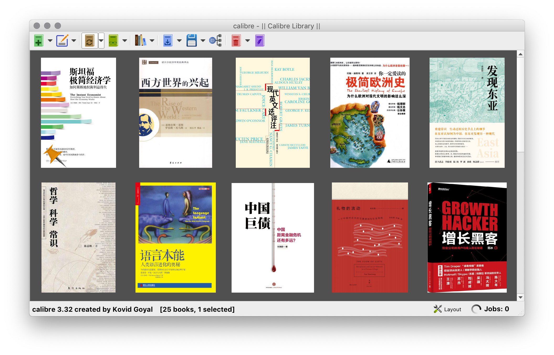Open the Get books tool
This screenshot has height=355, width=554.
168,40
